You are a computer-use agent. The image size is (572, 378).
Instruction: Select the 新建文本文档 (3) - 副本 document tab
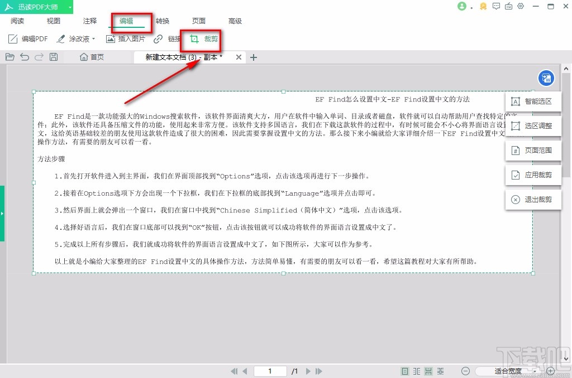pos(184,57)
